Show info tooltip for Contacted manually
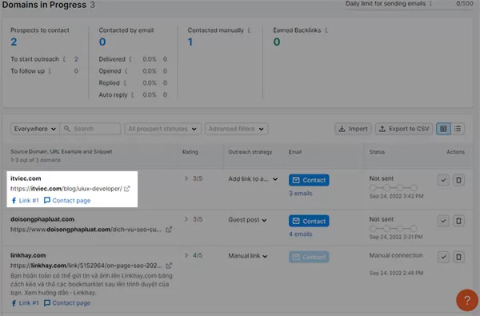This screenshot has height=316, width=480. pyautogui.click(x=249, y=30)
